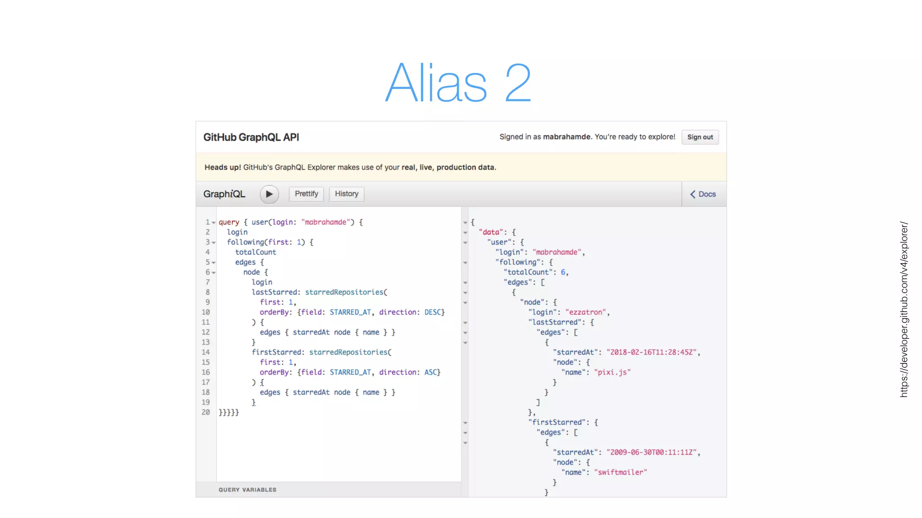The image size is (922, 518).
Task: Collapse the fold arrow at line 5 edges
Action: pos(214,263)
